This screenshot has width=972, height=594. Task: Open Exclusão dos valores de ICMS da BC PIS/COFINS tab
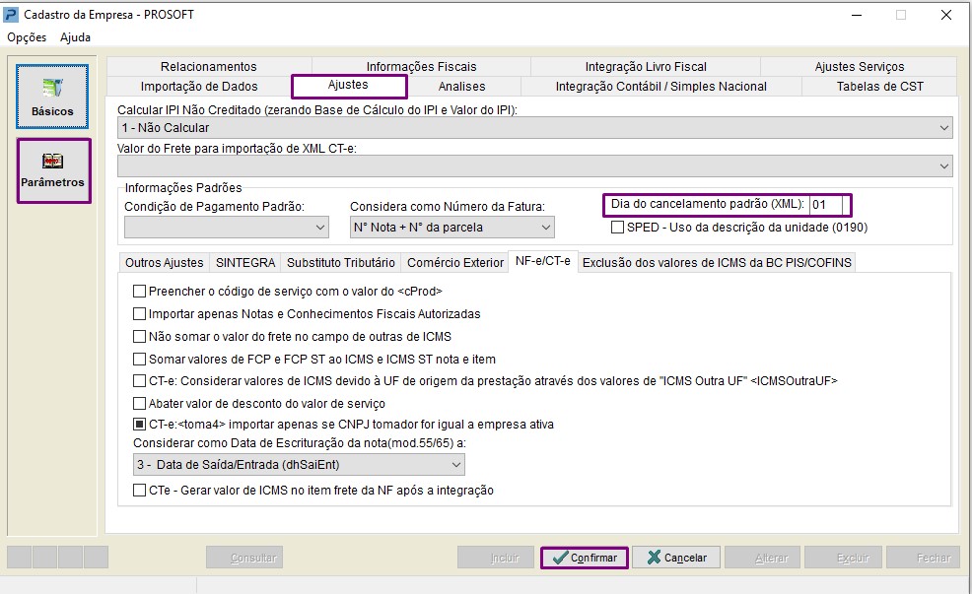click(717, 263)
